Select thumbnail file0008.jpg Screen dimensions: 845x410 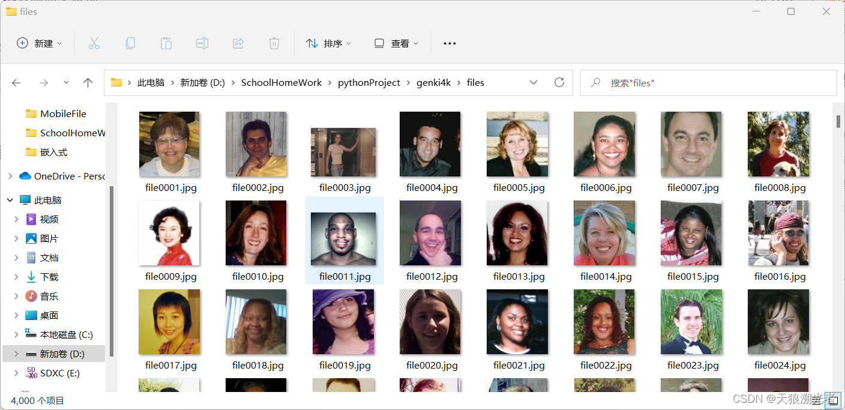click(778, 144)
